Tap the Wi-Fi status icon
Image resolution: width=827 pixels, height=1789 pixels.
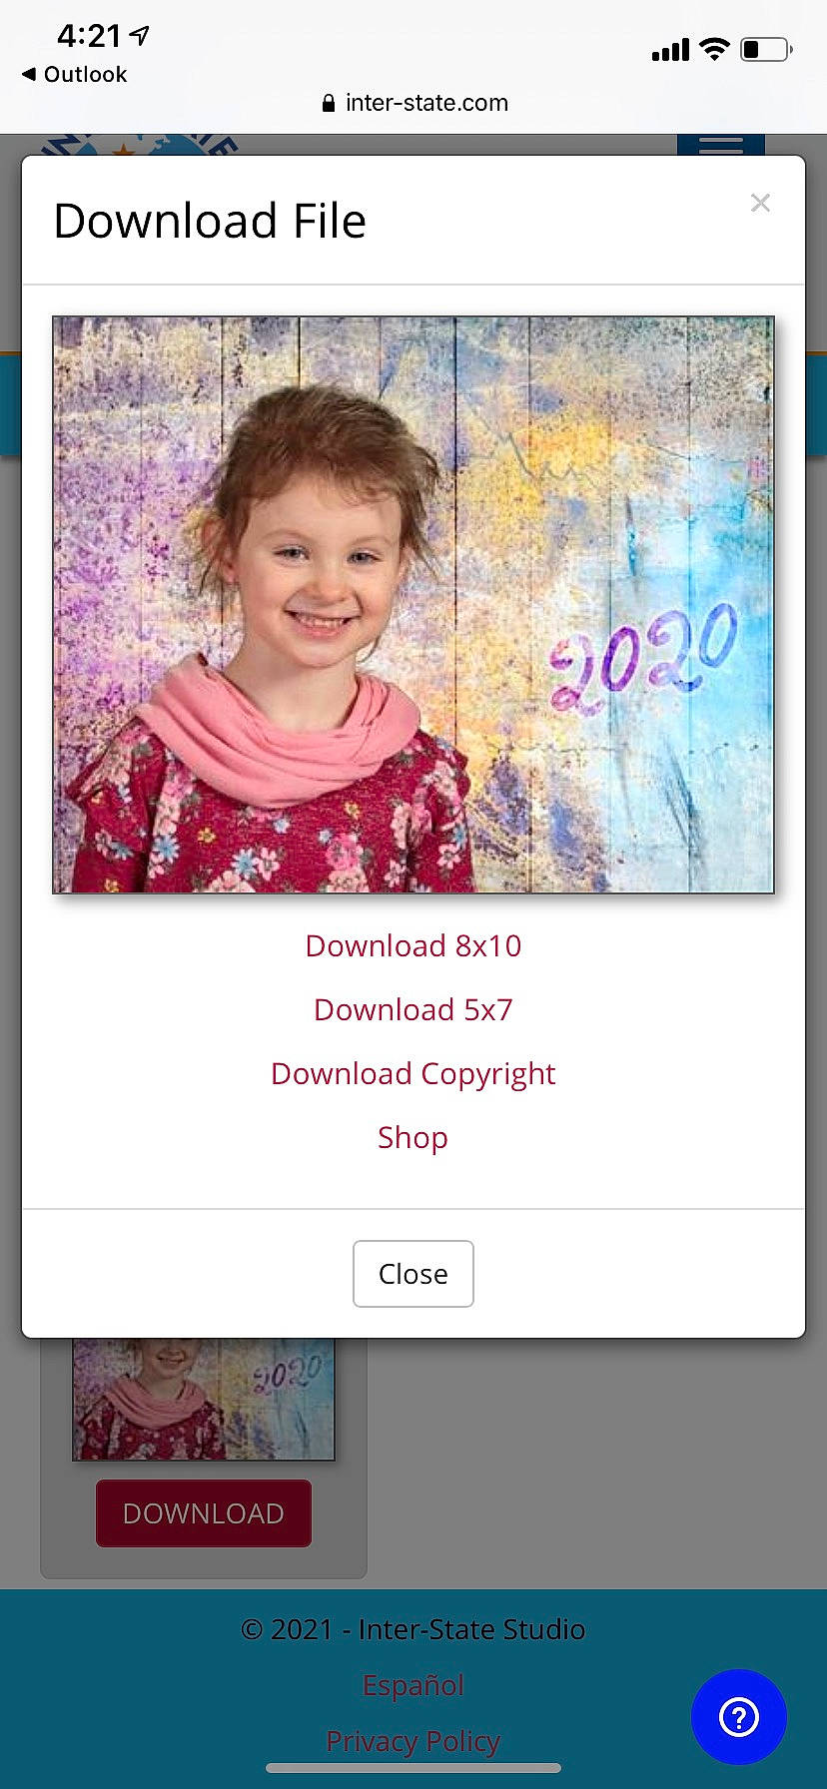pos(714,49)
